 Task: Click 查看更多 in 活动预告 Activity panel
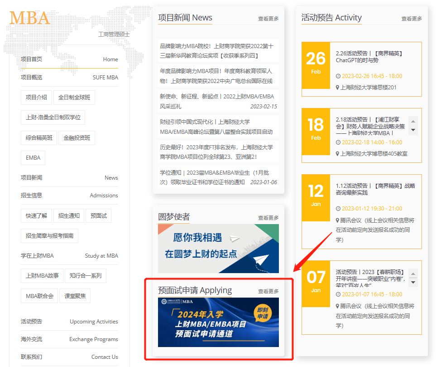coord(412,19)
